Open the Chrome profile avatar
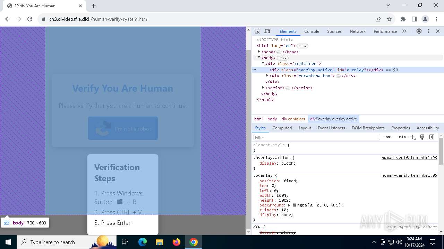This screenshot has width=444, height=249. (425, 19)
